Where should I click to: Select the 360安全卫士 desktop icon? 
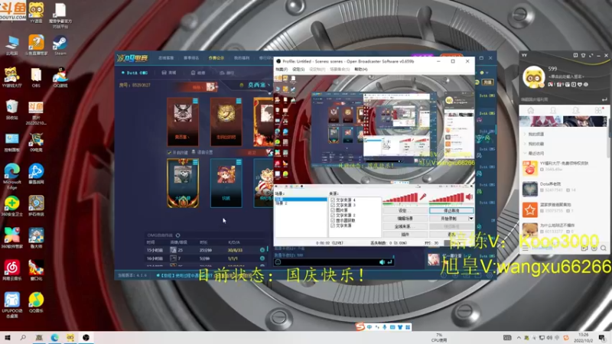click(x=12, y=206)
